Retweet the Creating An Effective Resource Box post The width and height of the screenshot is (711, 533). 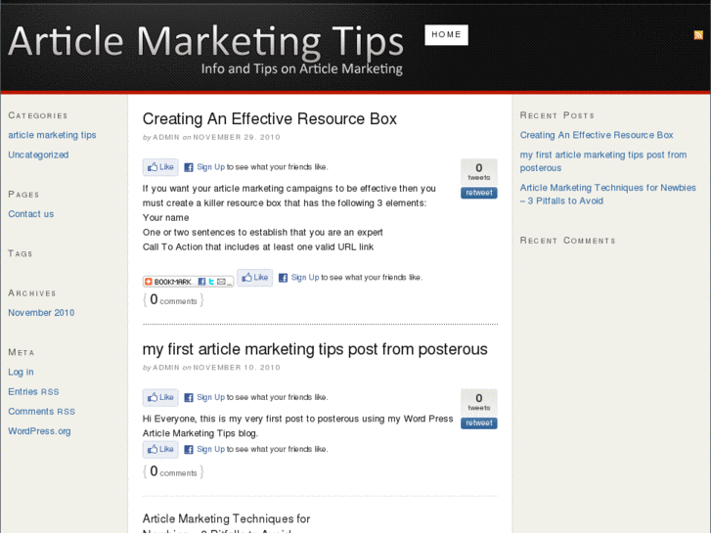click(479, 193)
